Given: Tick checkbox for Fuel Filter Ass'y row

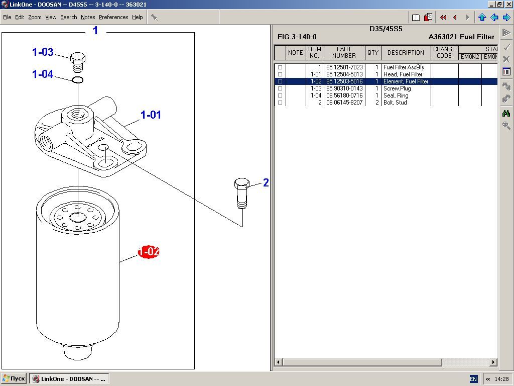Looking at the screenshot, I should (280, 67).
